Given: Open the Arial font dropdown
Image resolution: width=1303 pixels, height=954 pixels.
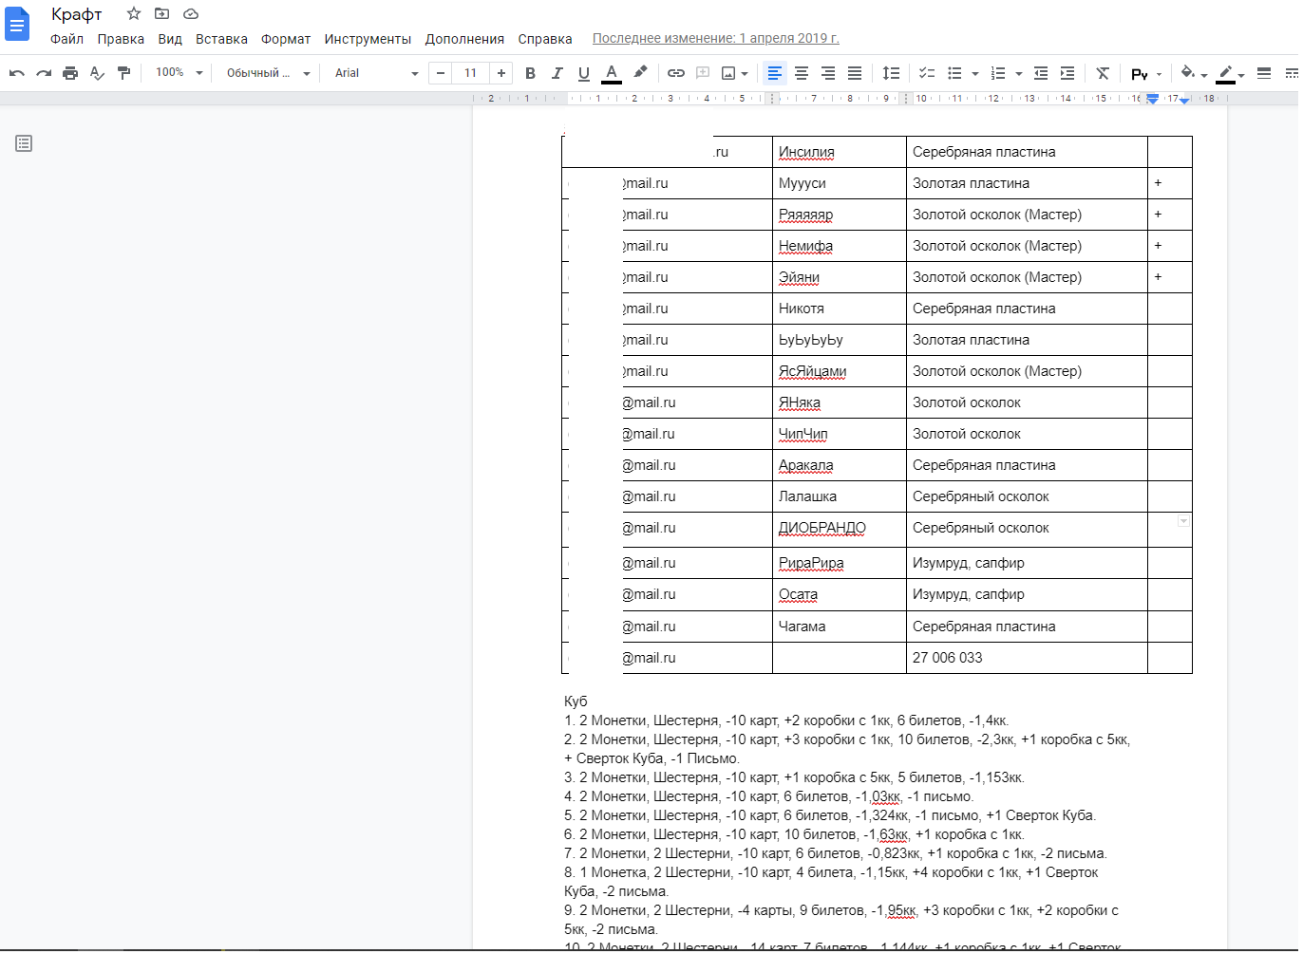Looking at the screenshot, I should (x=376, y=73).
